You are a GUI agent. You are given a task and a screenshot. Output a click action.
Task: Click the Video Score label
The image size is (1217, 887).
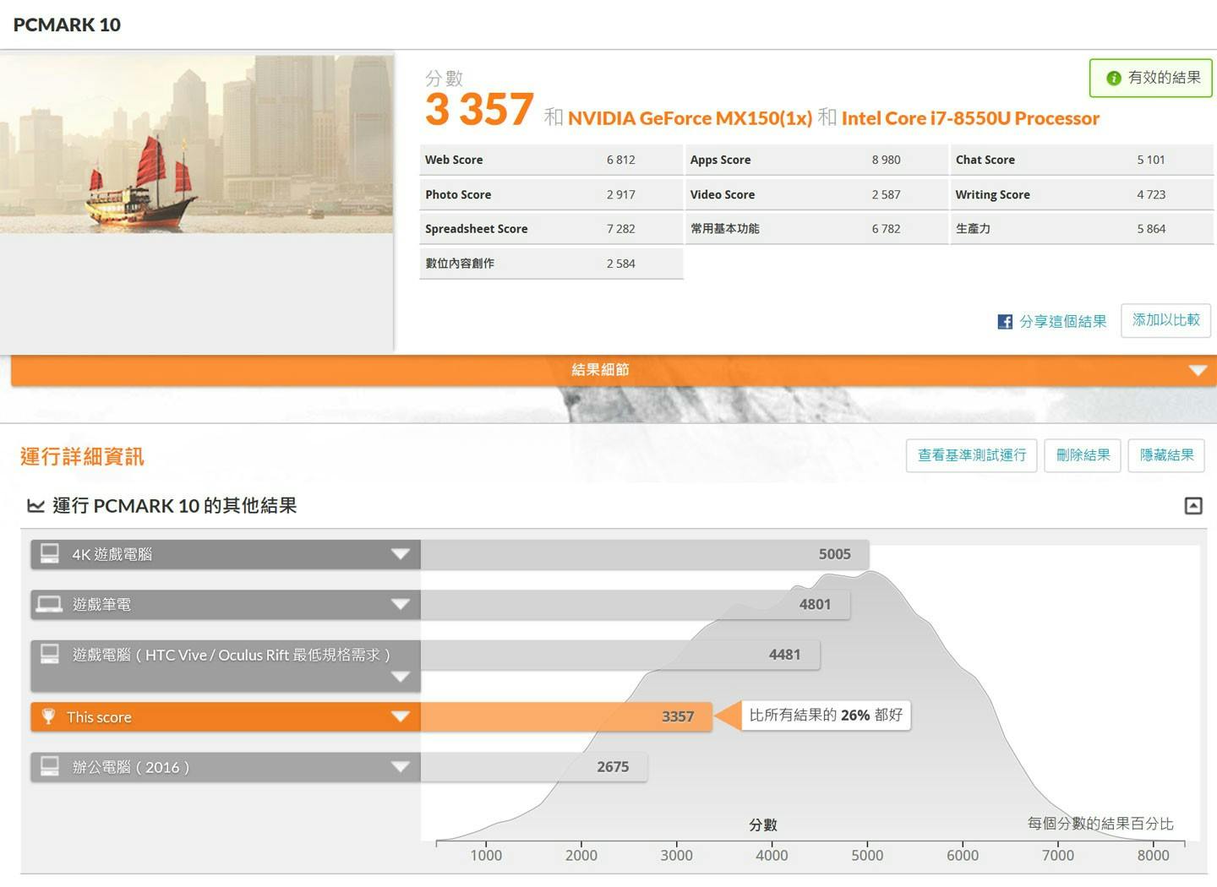pyautogui.click(x=723, y=194)
